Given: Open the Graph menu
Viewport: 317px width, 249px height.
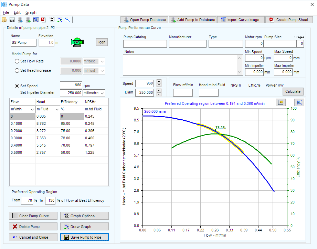Looking at the screenshot, I should tap(31, 12).
